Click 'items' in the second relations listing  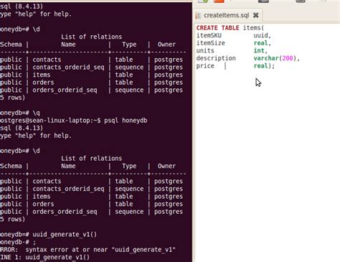coord(42,196)
